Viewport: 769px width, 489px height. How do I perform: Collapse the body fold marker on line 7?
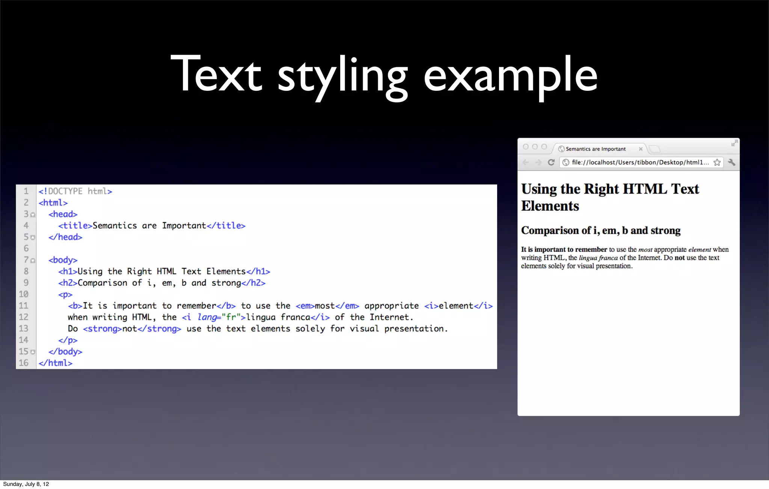click(33, 261)
